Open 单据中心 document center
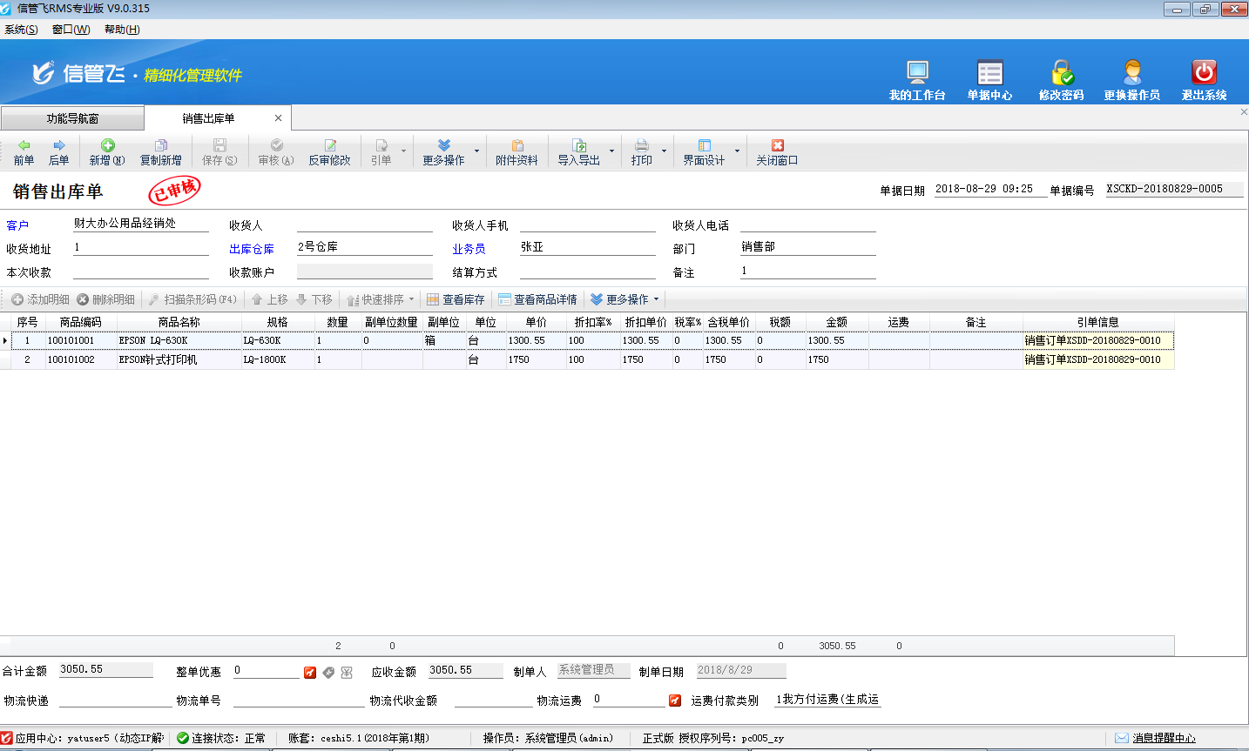Screen dimensions: 1249x751 (989, 72)
